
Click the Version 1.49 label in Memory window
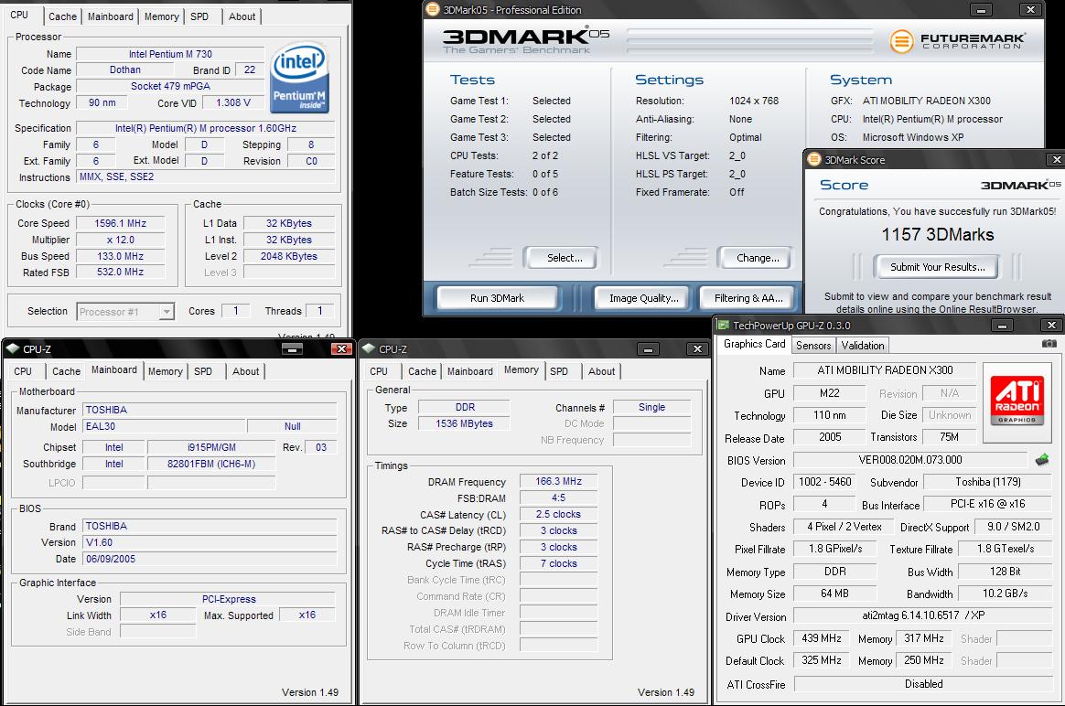666,692
